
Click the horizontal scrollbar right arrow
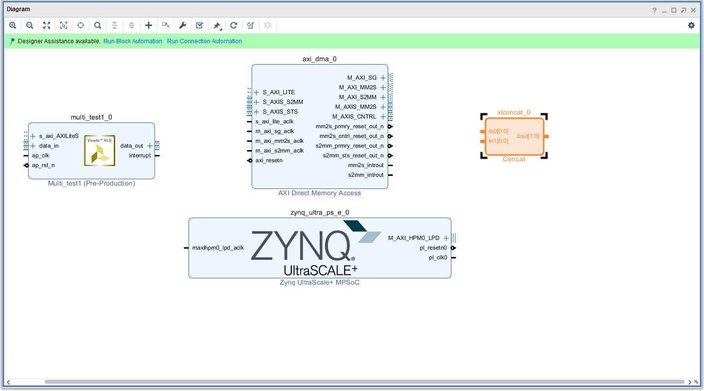point(689,382)
